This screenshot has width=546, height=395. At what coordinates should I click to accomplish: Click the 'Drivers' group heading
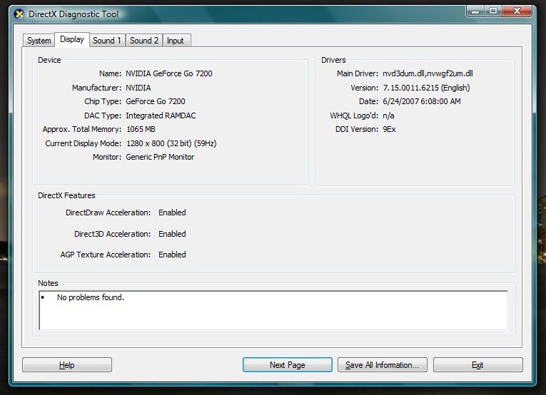333,60
